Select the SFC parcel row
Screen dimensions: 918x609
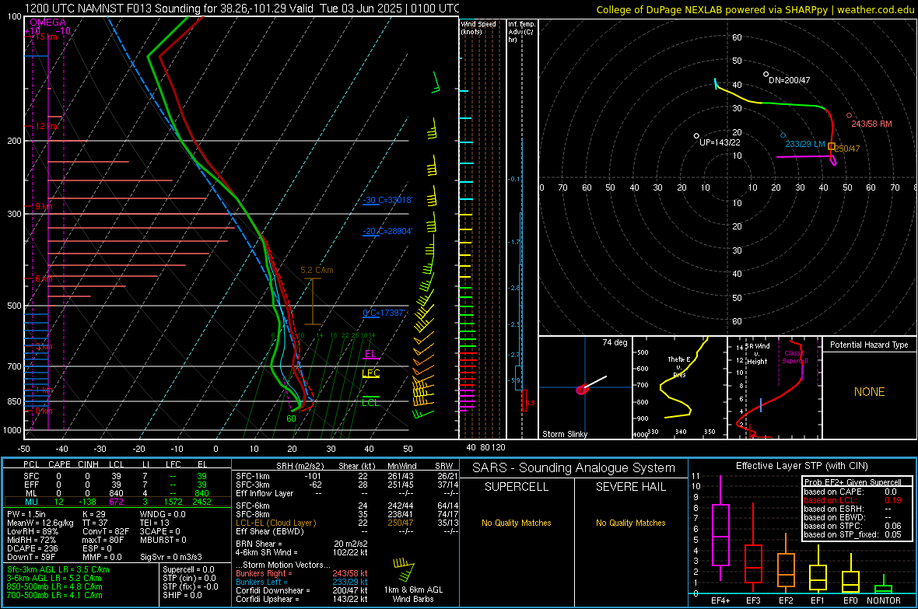pos(117,476)
